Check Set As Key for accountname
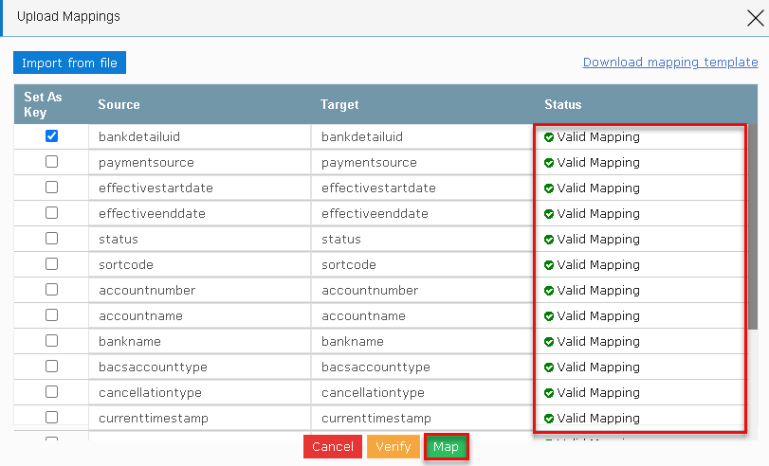This screenshot has height=466, width=769. [51, 315]
